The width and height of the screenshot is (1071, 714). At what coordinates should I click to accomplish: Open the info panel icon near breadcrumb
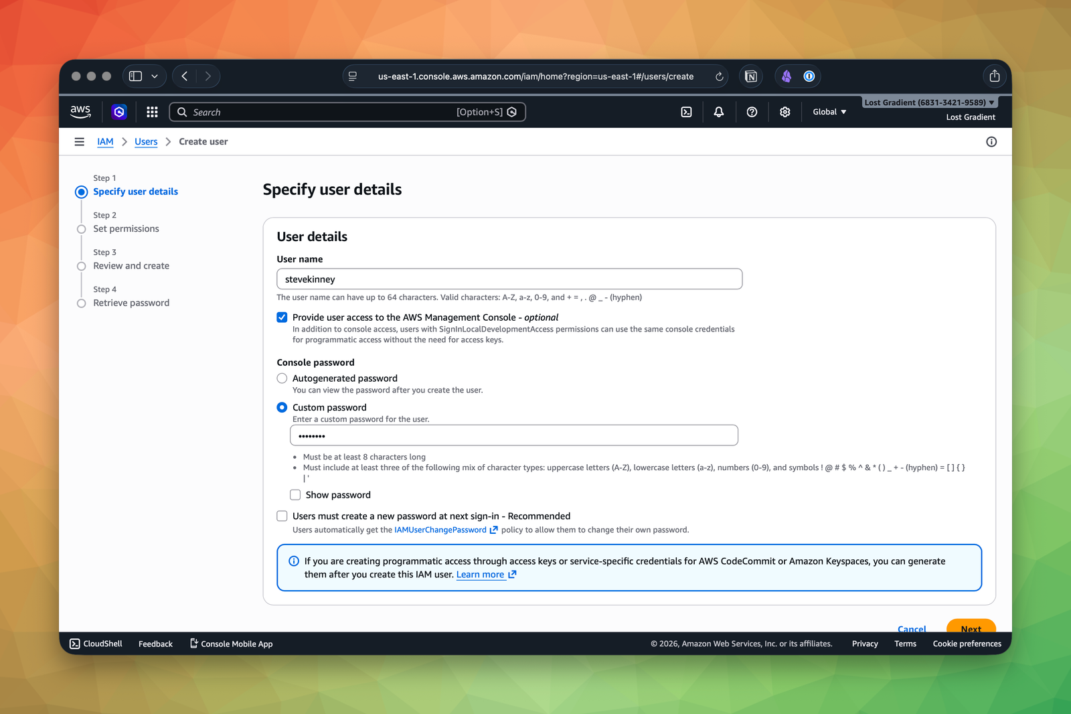pyautogui.click(x=991, y=142)
